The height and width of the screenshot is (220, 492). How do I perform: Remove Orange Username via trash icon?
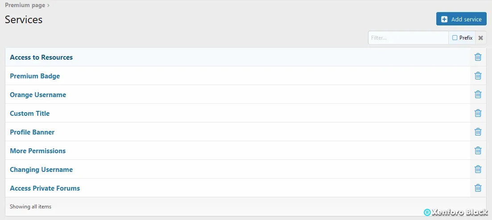pos(478,94)
